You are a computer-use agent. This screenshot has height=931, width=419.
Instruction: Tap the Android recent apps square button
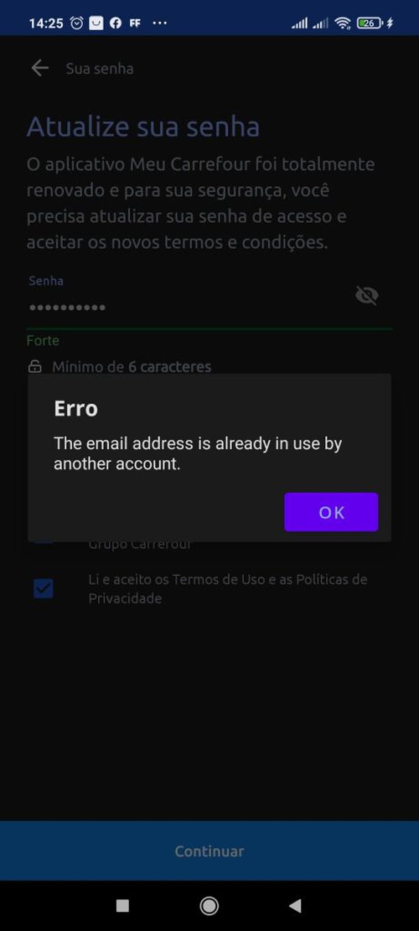pos(122,906)
